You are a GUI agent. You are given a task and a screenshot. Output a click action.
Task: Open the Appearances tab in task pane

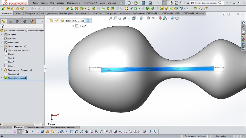tap(244, 40)
